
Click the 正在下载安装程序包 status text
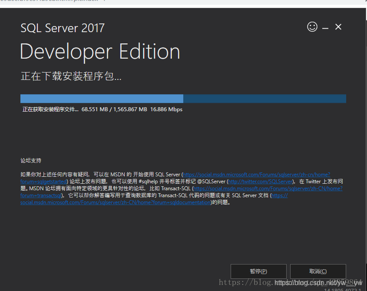71,76
